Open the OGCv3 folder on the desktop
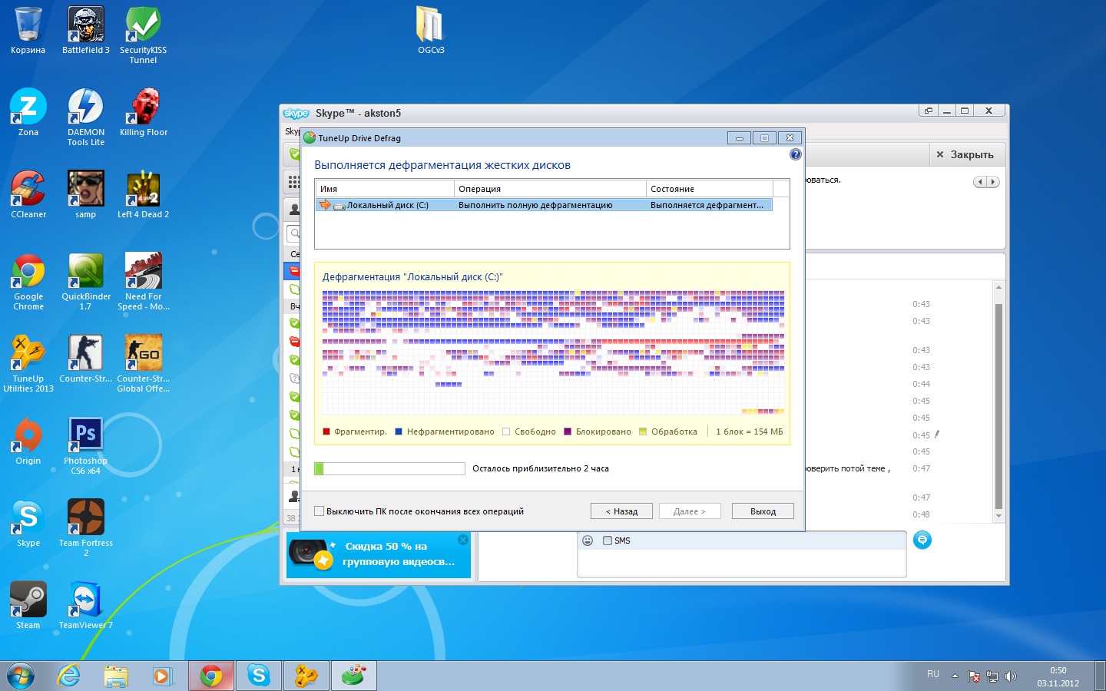The image size is (1106, 691). click(431, 31)
